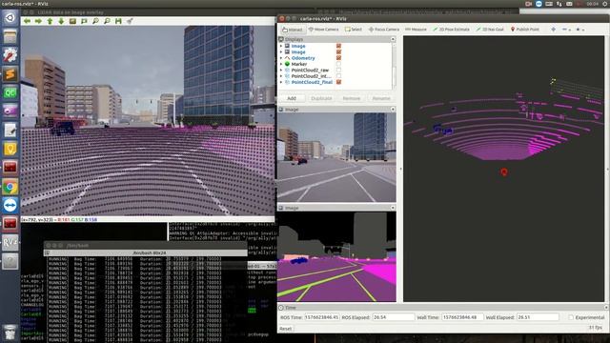Click the Remove display button
610x343 pixels.
click(x=352, y=98)
